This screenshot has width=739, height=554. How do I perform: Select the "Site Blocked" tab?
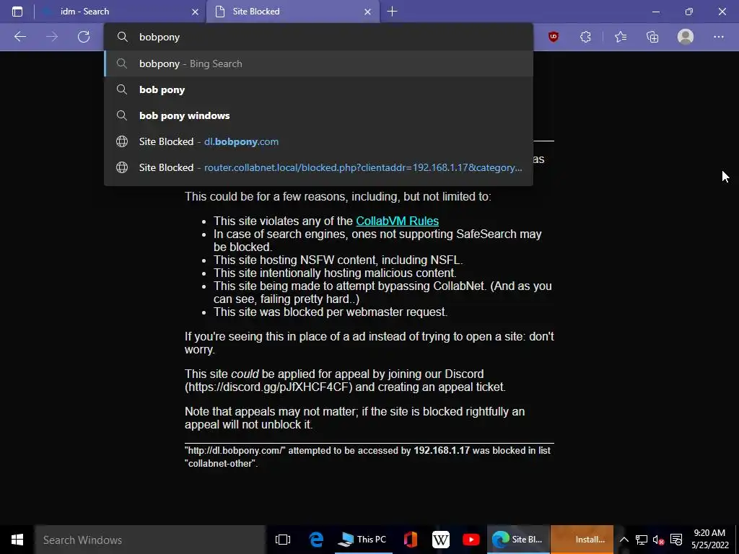pyautogui.click(x=292, y=12)
